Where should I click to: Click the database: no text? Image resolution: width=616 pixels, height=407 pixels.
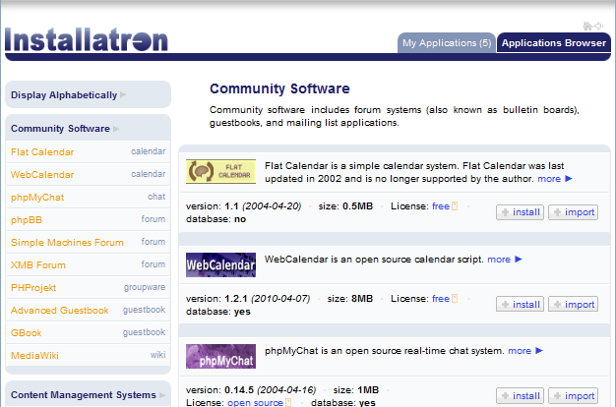coord(216,219)
